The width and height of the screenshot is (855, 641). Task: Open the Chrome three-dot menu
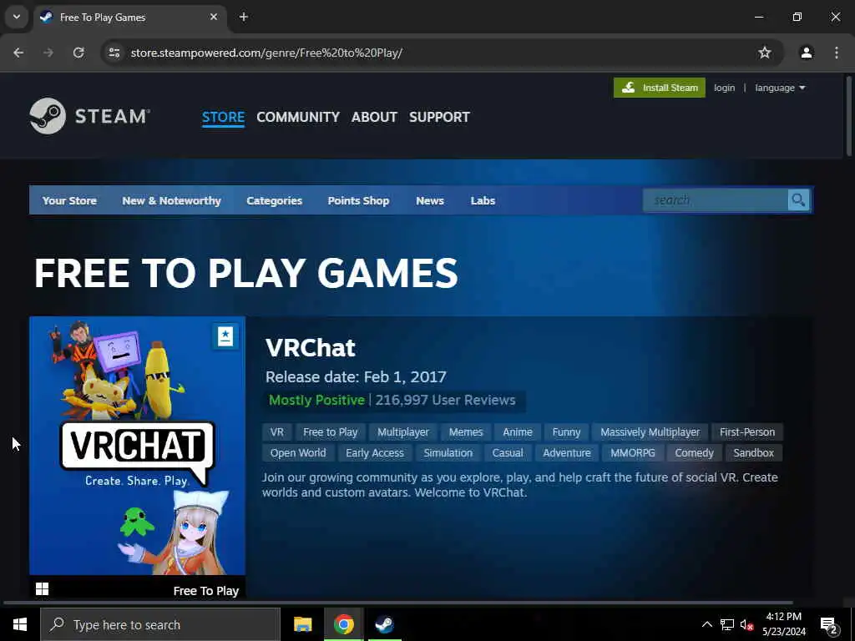point(837,53)
